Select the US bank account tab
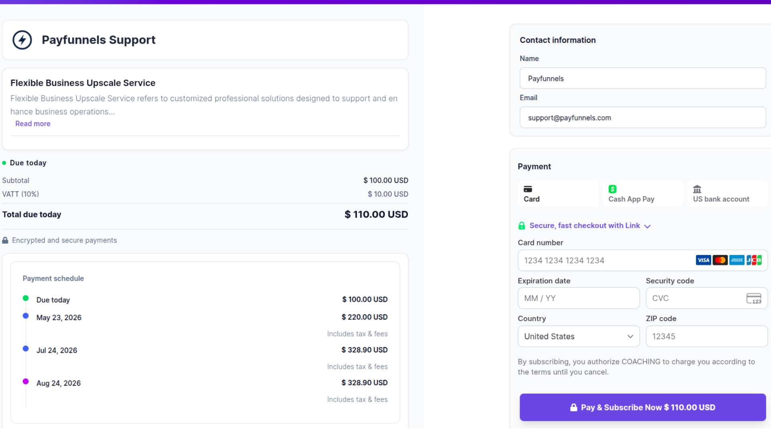This screenshot has height=433, width=771. click(727, 194)
